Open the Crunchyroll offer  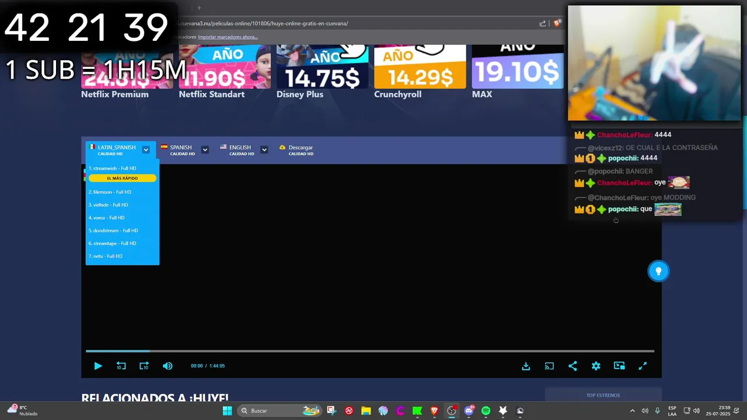[x=420, y=72]
